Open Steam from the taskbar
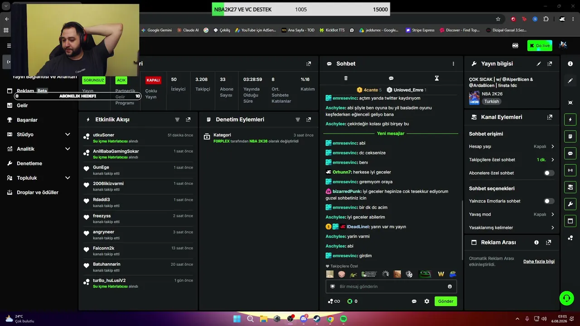Screen dimensions: 580x326 (317, 319)
